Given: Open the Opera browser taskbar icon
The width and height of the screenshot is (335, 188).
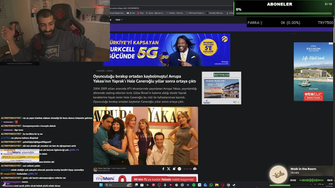Looking at the screenshot, I should coord(222,185).
